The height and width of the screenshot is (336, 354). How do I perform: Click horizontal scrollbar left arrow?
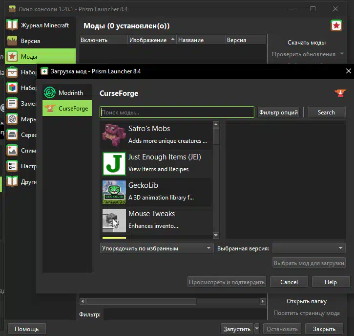[83, 301]
